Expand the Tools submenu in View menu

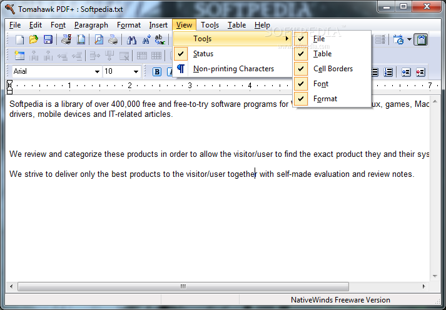point(233,39)
